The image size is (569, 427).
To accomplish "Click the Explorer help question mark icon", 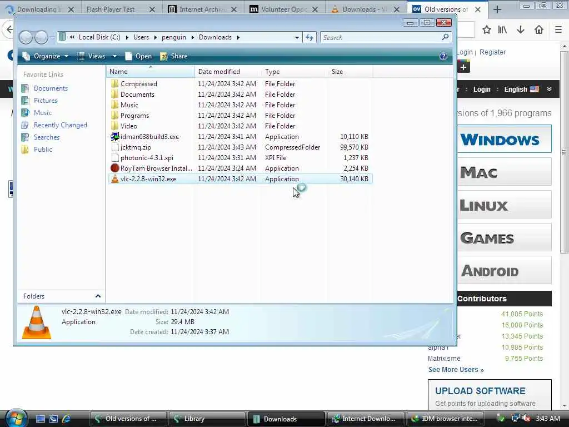I will [443, 56].
